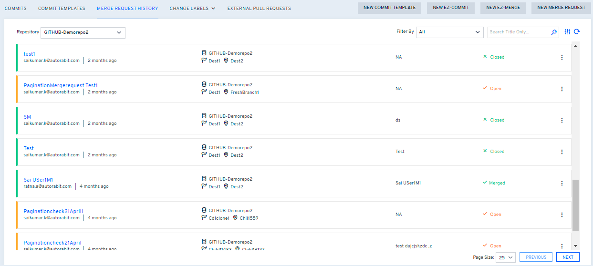
Task: Expand the Repository dropdown GITHUB-Demorepo2
Action: point(83,32)
